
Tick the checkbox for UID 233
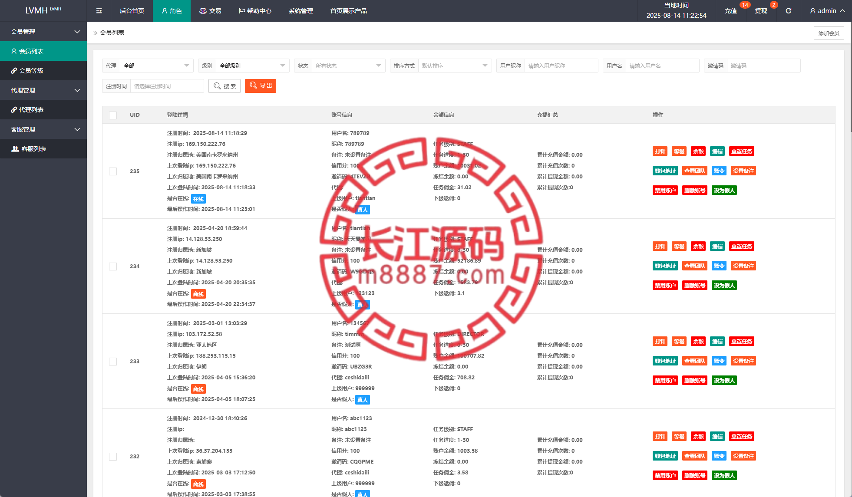click(x=113, y=362)
